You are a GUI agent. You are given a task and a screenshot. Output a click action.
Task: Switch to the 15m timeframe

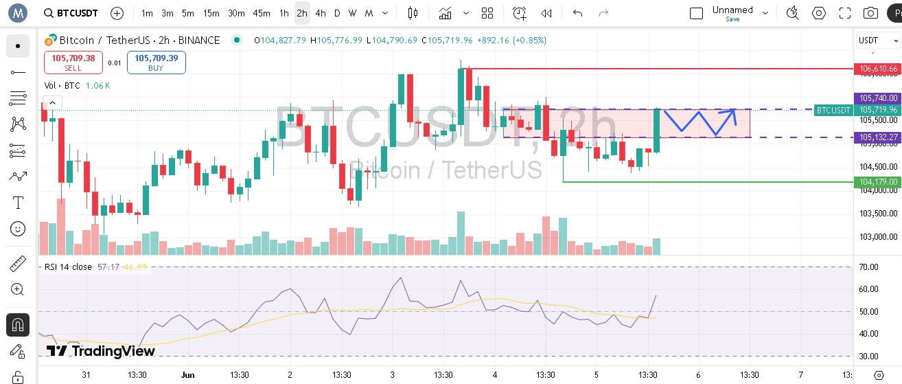click(211, 13)
